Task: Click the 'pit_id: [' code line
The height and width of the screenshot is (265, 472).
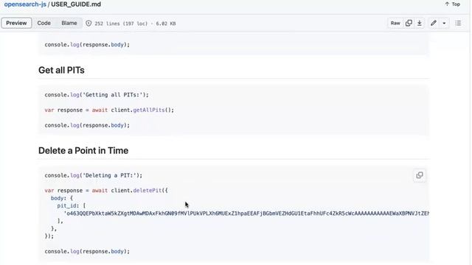Action: [72, 206]
